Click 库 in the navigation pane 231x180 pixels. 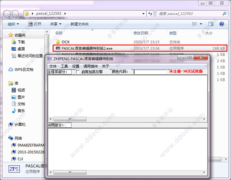[16, 83]
